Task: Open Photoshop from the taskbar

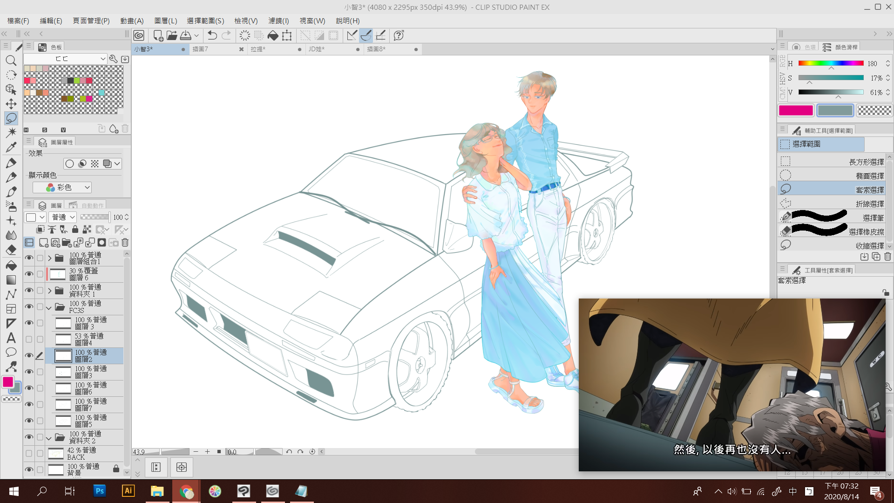Action: pos(99,491)
